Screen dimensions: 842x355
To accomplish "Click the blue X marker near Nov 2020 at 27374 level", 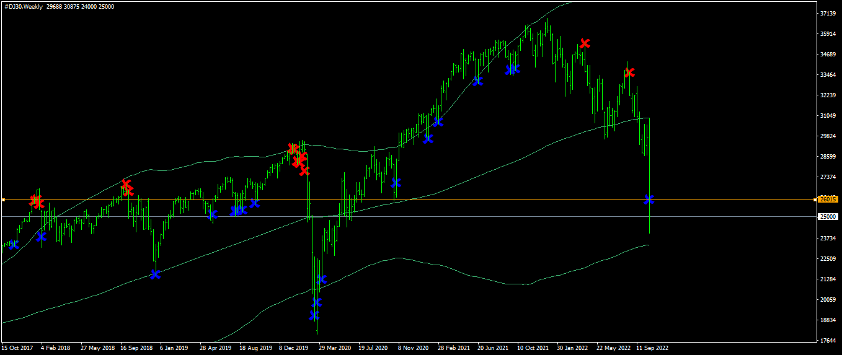I will click(396, 183).
